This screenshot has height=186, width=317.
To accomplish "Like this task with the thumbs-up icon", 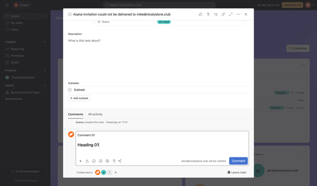I will click(201, 14).
